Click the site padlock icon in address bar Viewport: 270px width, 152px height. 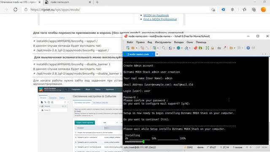(x=26, y=9)
